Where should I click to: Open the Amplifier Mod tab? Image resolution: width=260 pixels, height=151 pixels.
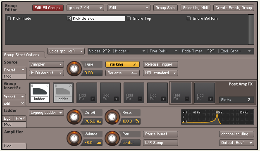(14, 146)
